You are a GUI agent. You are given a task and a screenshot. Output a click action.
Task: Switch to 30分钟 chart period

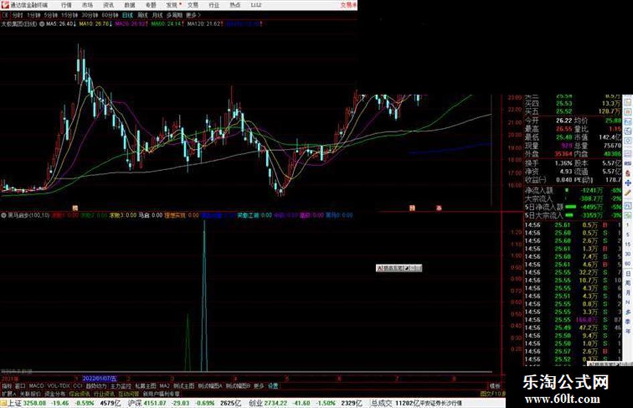point(90,15)
